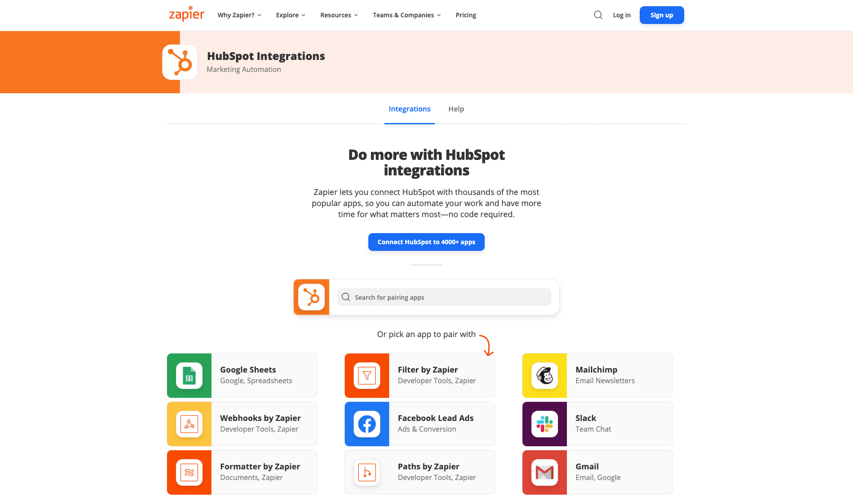Click 'Ads & Conversion' subtitle text
This screenshot has height=504, width=853.
coord(427,429)
